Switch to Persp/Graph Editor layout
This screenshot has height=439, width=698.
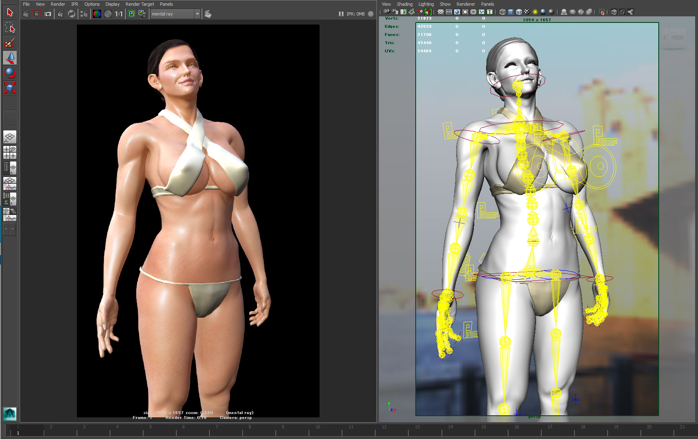(10, 183)
